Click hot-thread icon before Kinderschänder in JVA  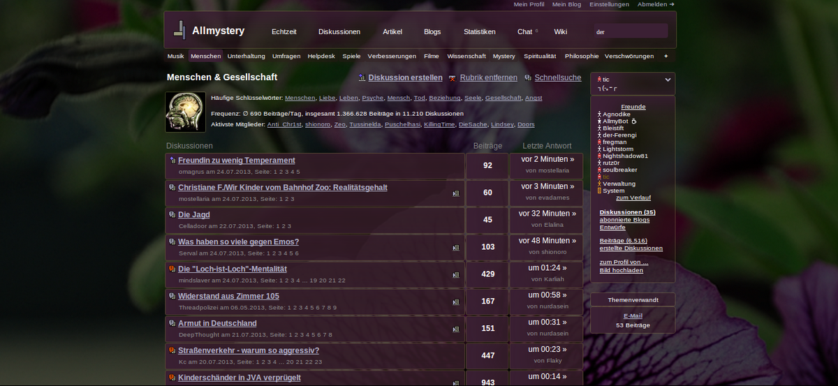[172, 378]
